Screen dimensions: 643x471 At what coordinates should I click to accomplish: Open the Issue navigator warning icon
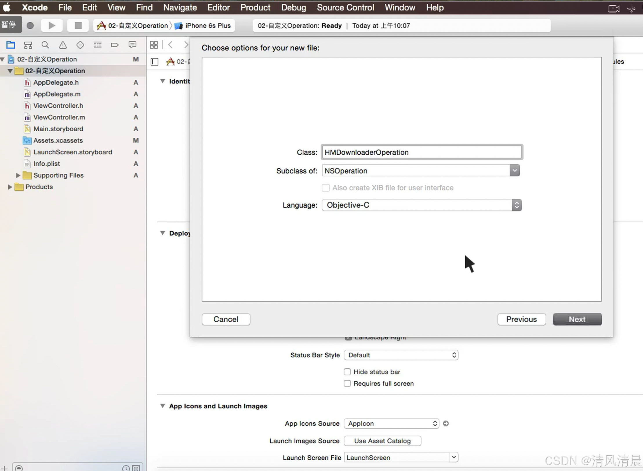tap(63, 45)
